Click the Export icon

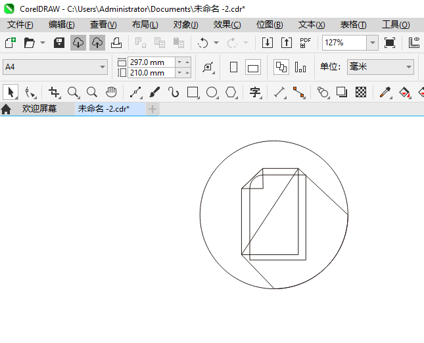click(287, 43)
